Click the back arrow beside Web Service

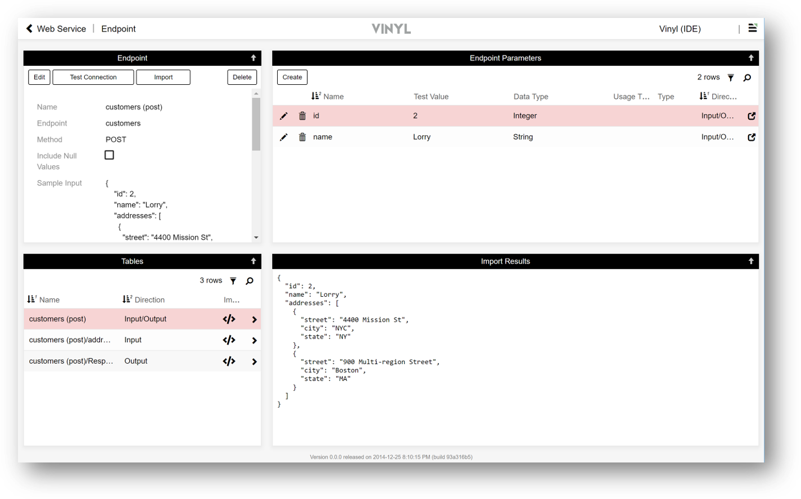(29, 29)
